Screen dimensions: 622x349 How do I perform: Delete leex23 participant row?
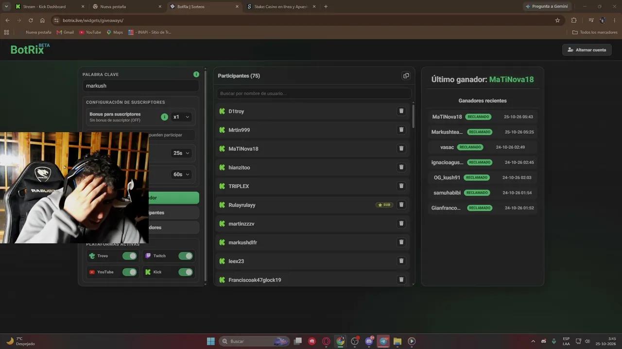pyautogui.click(x=401, y=261)
